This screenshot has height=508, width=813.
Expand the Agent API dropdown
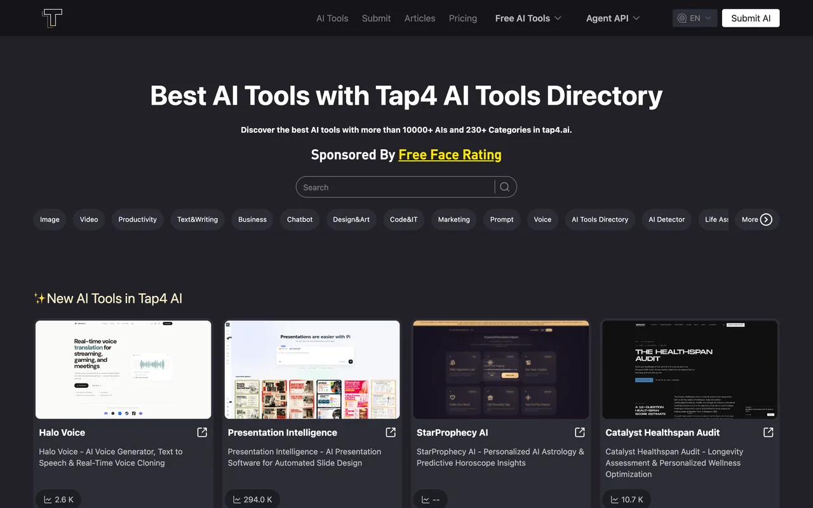point(613,18)
